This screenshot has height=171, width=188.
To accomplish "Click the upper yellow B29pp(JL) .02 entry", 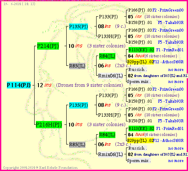I will (141, 62).
